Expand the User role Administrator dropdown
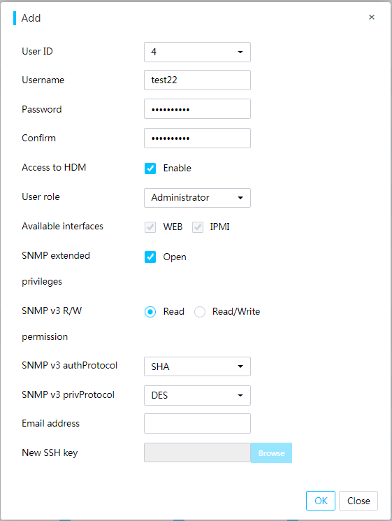 197,198
